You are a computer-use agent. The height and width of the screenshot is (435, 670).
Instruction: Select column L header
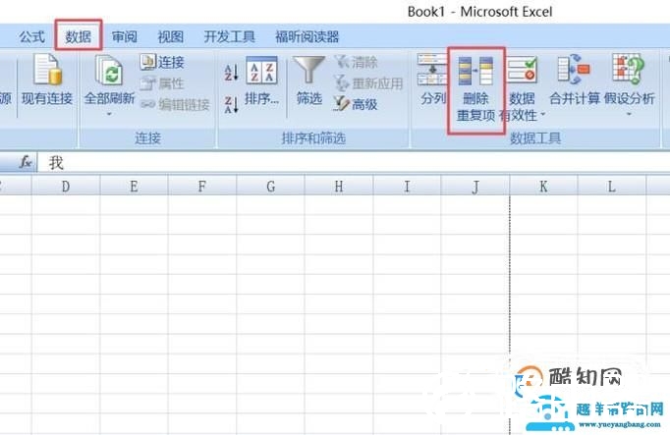(x=612, y=187)
